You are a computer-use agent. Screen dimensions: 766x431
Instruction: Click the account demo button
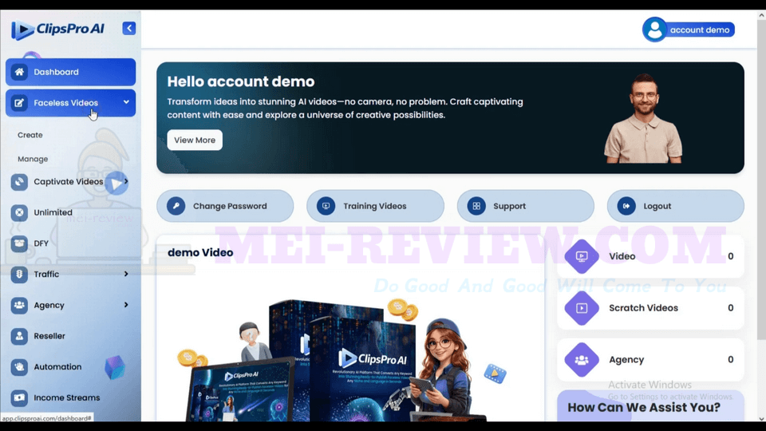[x=689, y=30]
